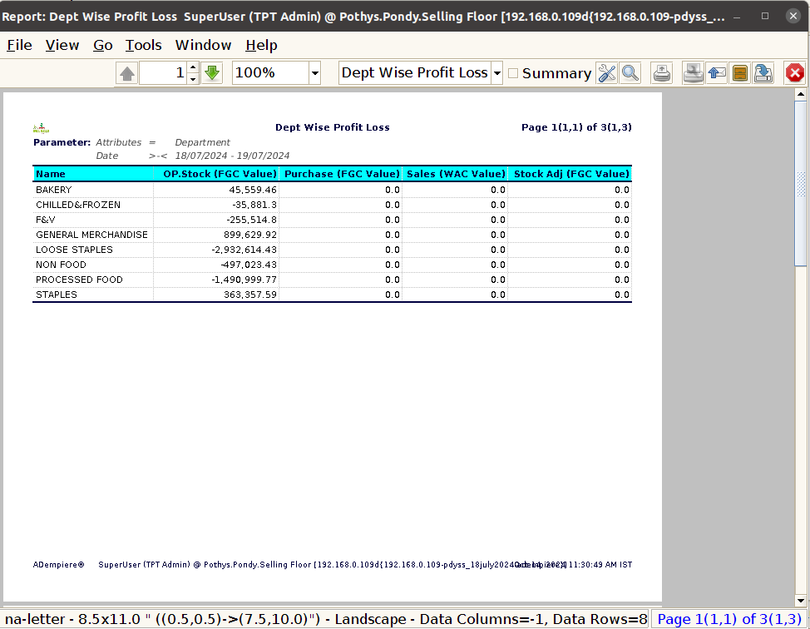
Task: Select the BAKERY row name
Action: coord(54,190)
